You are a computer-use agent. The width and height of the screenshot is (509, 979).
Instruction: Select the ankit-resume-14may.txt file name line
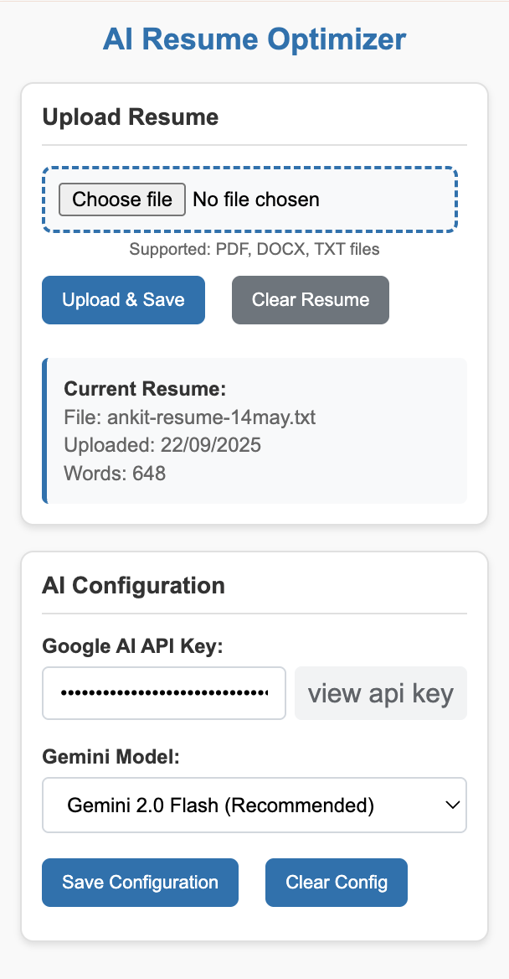point(189,417)
